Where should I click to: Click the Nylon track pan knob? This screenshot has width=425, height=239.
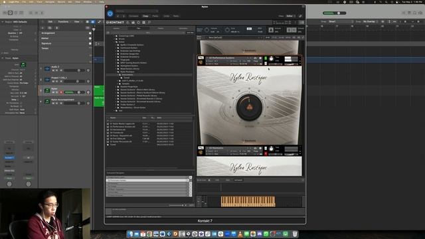coord(88,92)
